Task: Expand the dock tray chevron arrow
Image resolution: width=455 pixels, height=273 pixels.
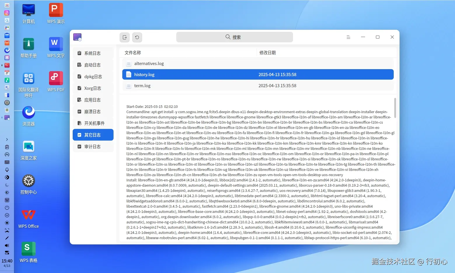Action: click(7, 139)
